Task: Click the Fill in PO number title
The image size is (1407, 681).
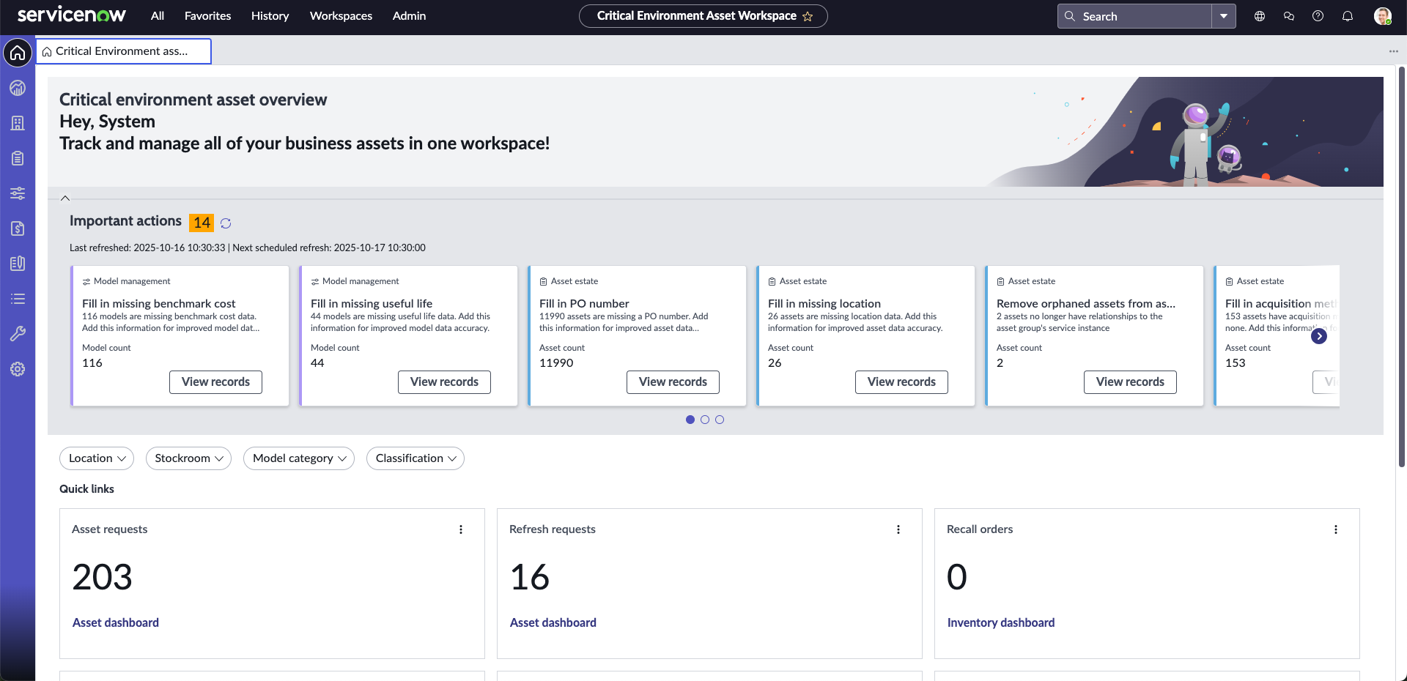Action: pyautogui.click(x=584, y=304)
